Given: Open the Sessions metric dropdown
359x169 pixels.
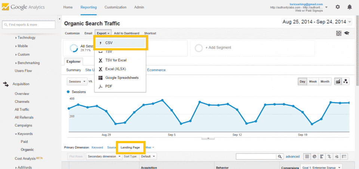Looking at the screenshot, I should (77, 81).
